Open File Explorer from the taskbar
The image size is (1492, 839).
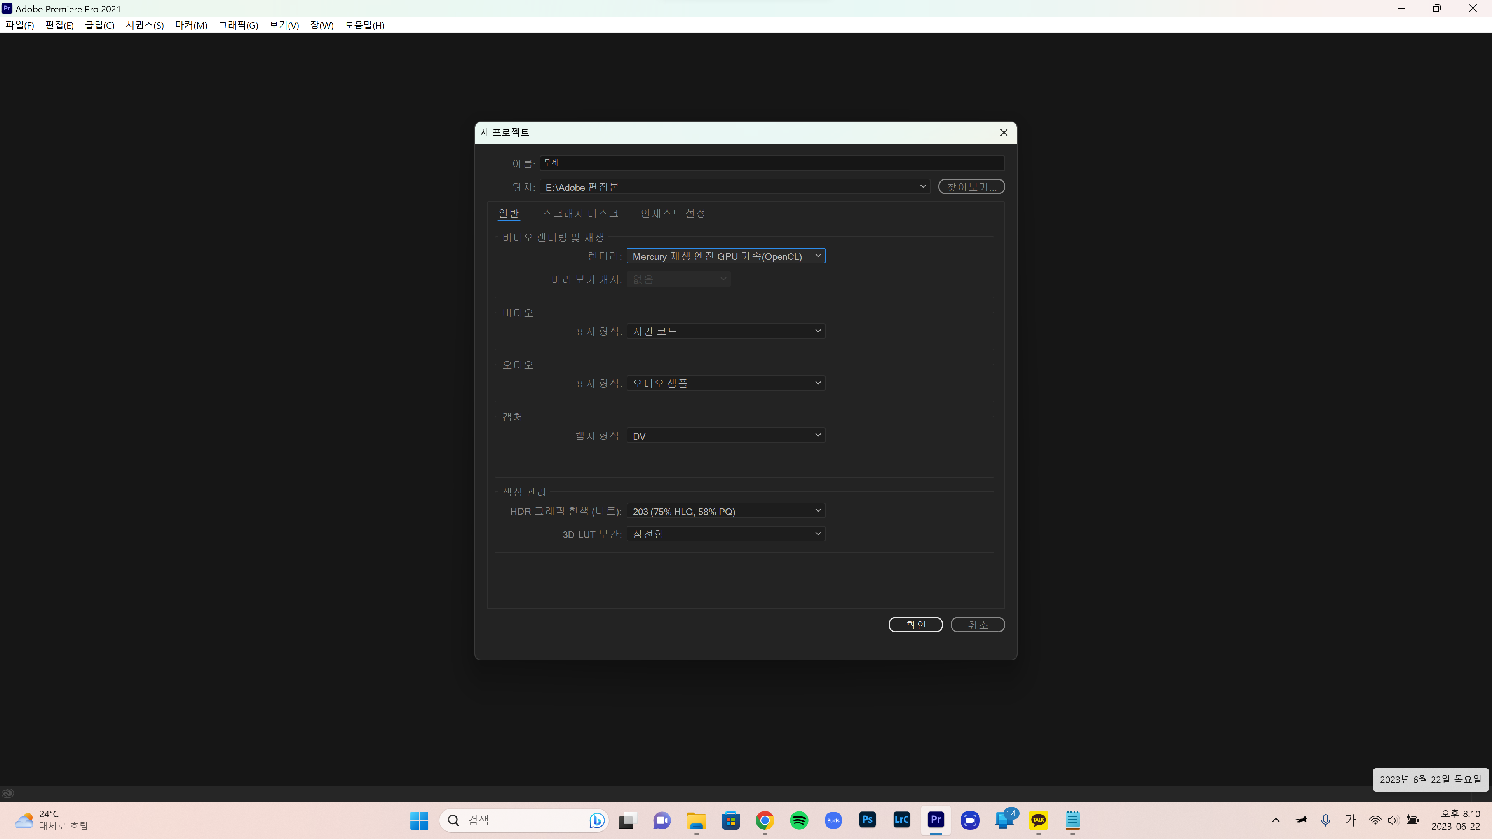(696, 820)
